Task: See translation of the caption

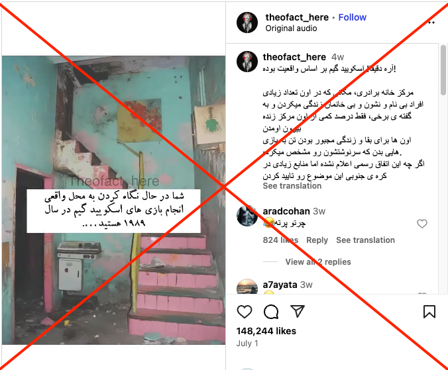Action: [x=292, y=186]
